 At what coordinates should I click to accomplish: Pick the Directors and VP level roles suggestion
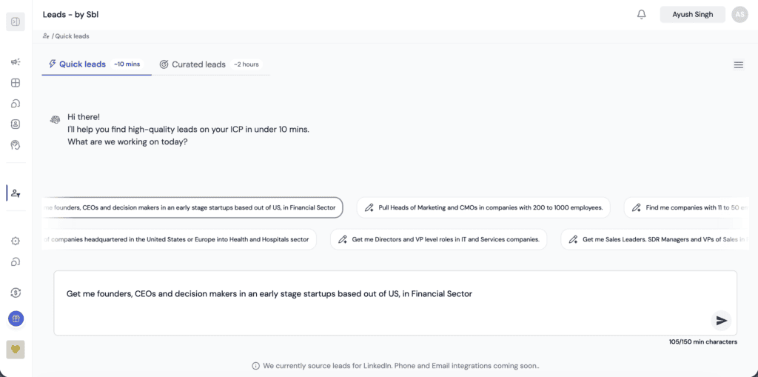439,239
